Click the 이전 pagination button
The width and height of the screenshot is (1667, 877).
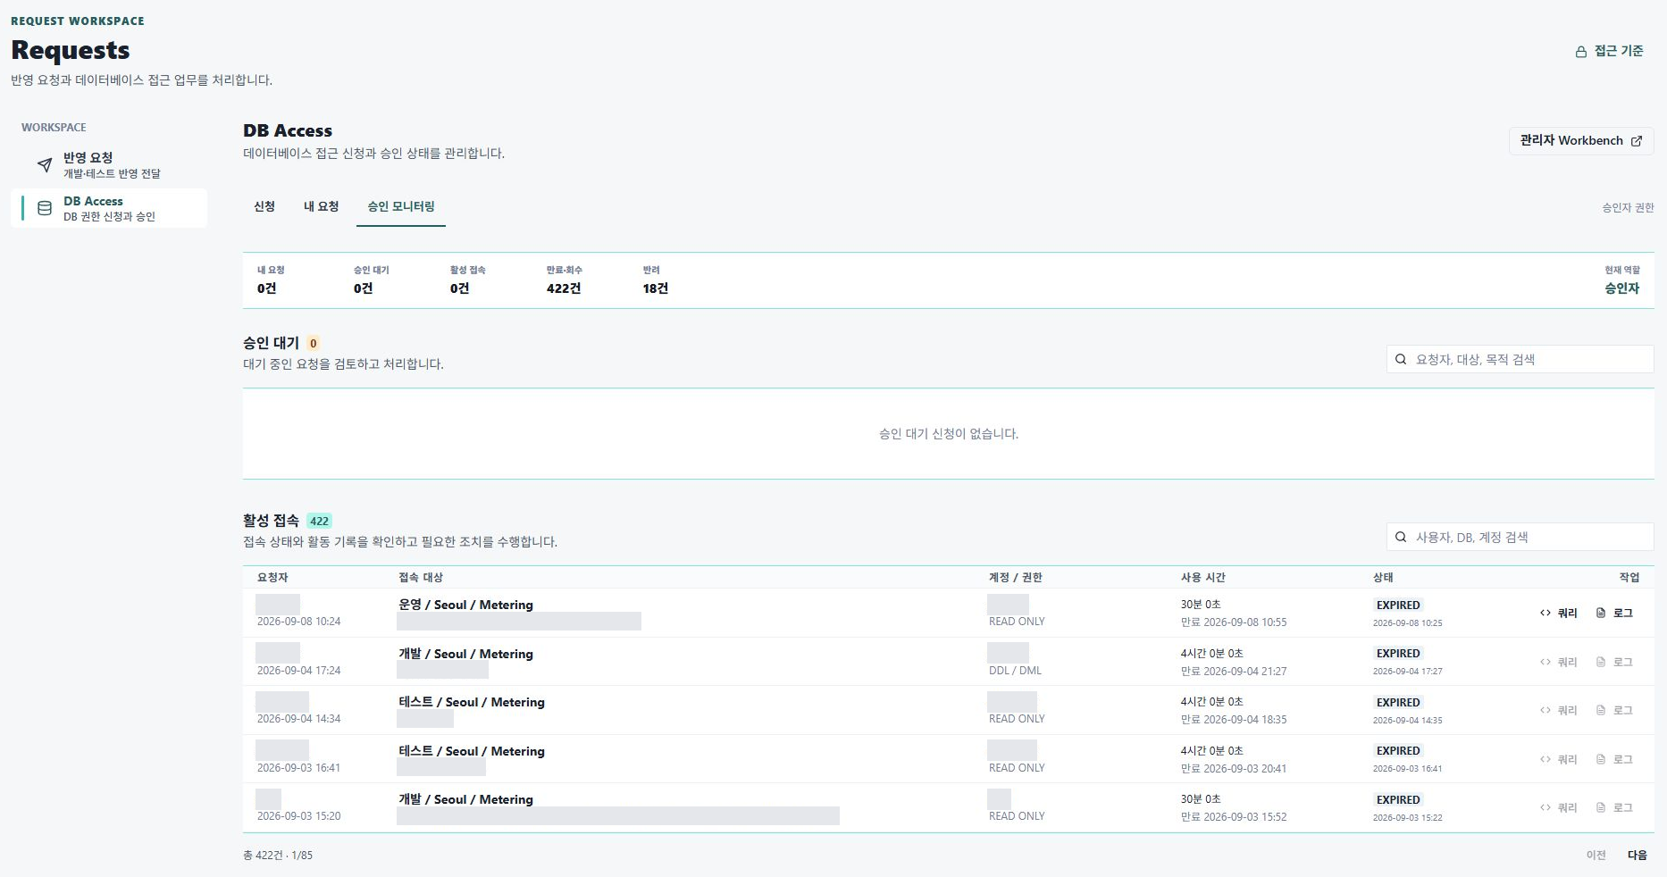1596,855
